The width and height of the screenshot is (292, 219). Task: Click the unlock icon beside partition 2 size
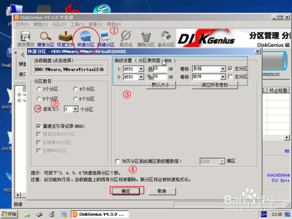[150, 77]
